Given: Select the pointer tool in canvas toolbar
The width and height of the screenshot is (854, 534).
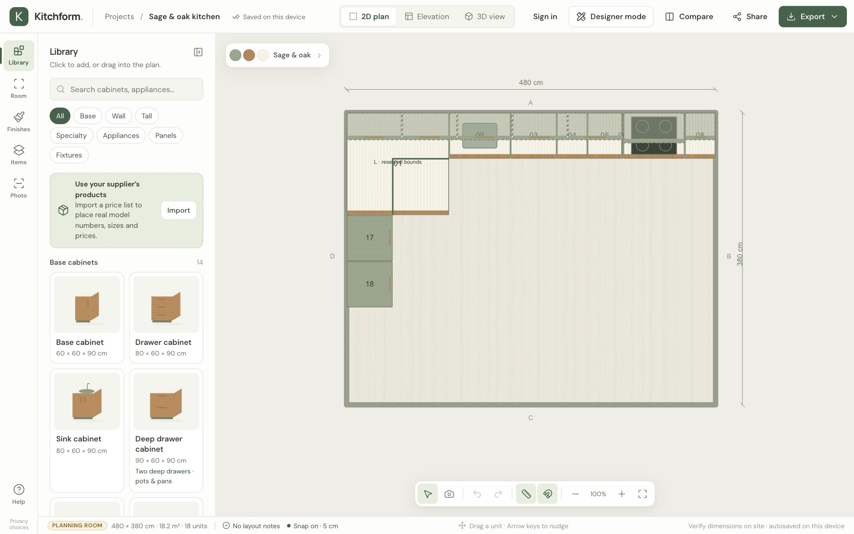Looking at the screenshot, I should point(427,494).
